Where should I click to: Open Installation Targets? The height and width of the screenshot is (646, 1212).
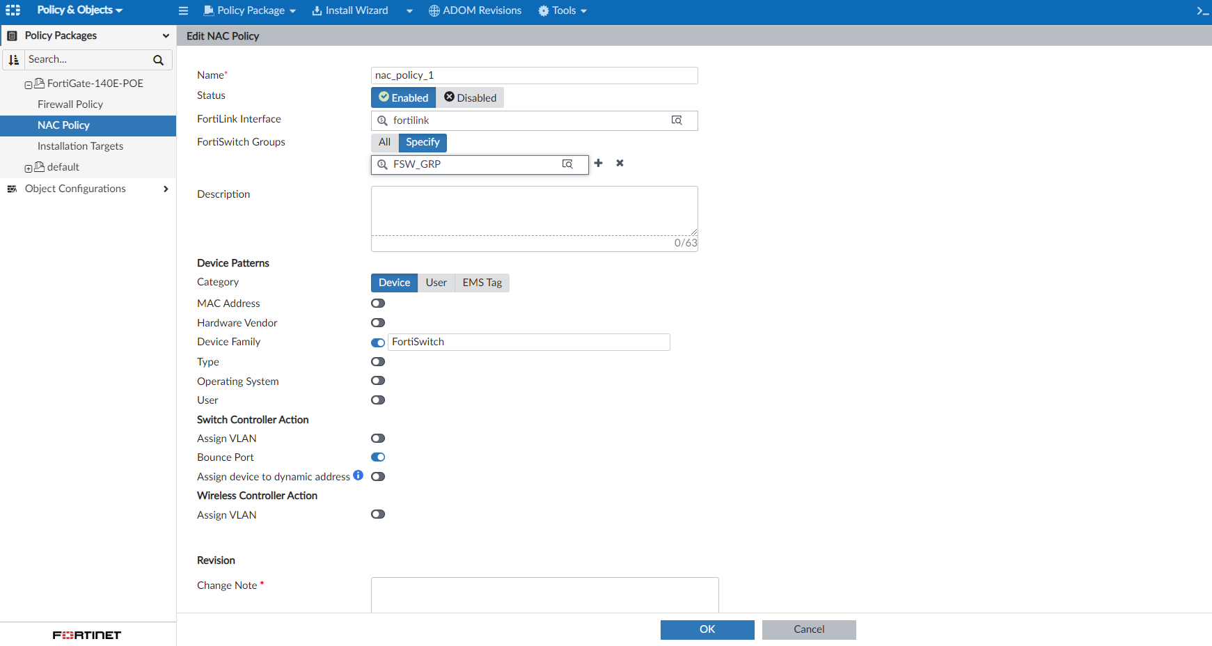point(80,146)
